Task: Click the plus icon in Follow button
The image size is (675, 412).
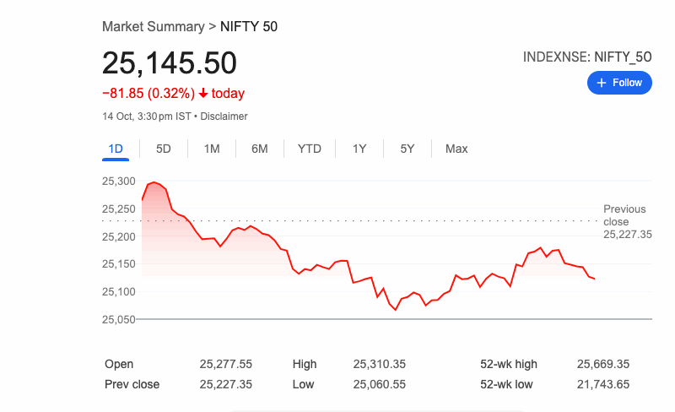Action: (602, 83)
